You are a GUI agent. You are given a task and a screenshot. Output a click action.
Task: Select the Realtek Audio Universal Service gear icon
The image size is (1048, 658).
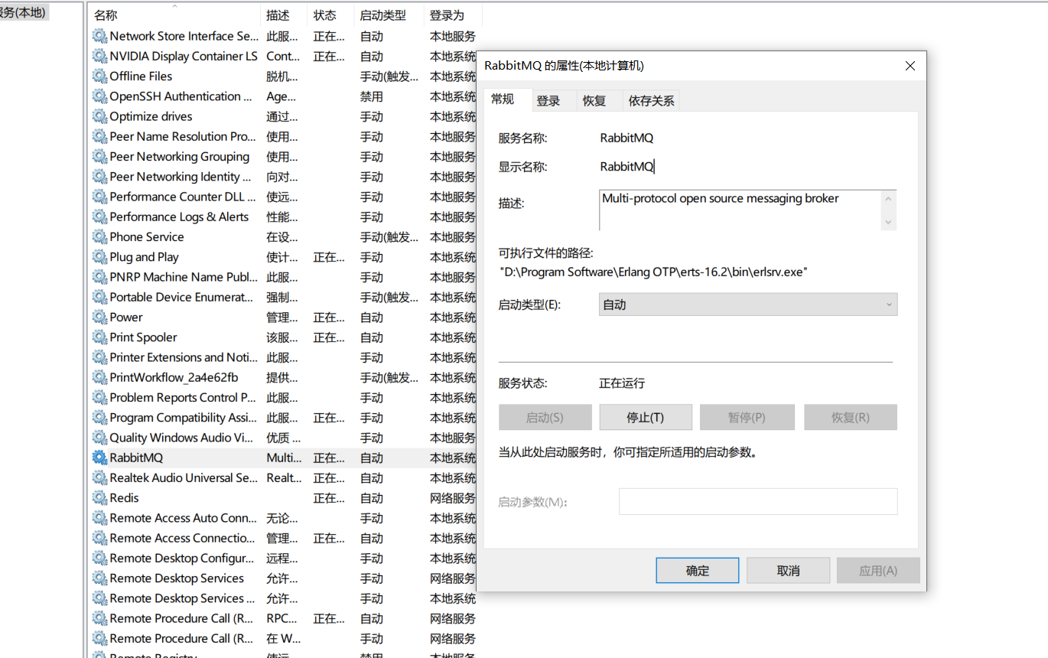coord(99,477)
